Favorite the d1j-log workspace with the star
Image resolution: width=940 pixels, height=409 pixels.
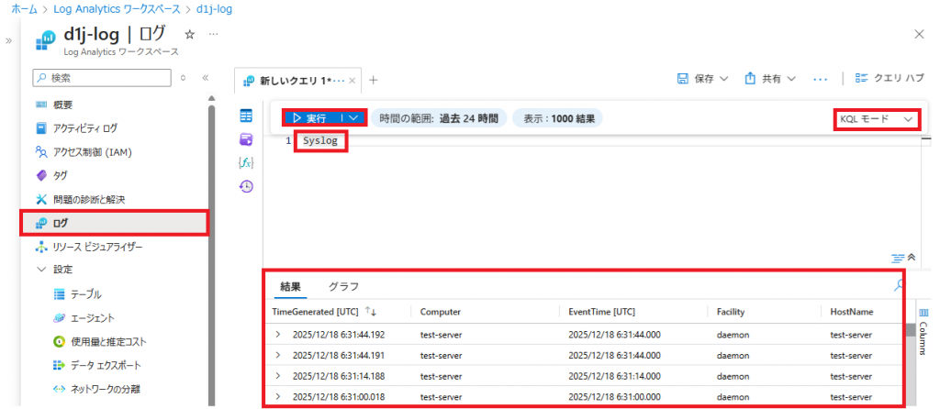(x=190, y=34)
